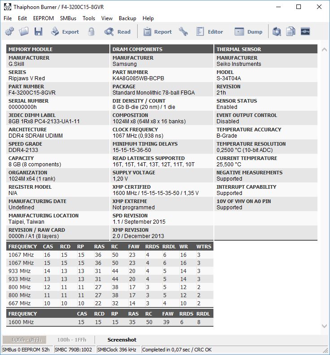The height and width of the screenshot is (355, 330).
Task: Click the SMBus 0 EEPROM 52h status
Action: [x=27, y=350]
